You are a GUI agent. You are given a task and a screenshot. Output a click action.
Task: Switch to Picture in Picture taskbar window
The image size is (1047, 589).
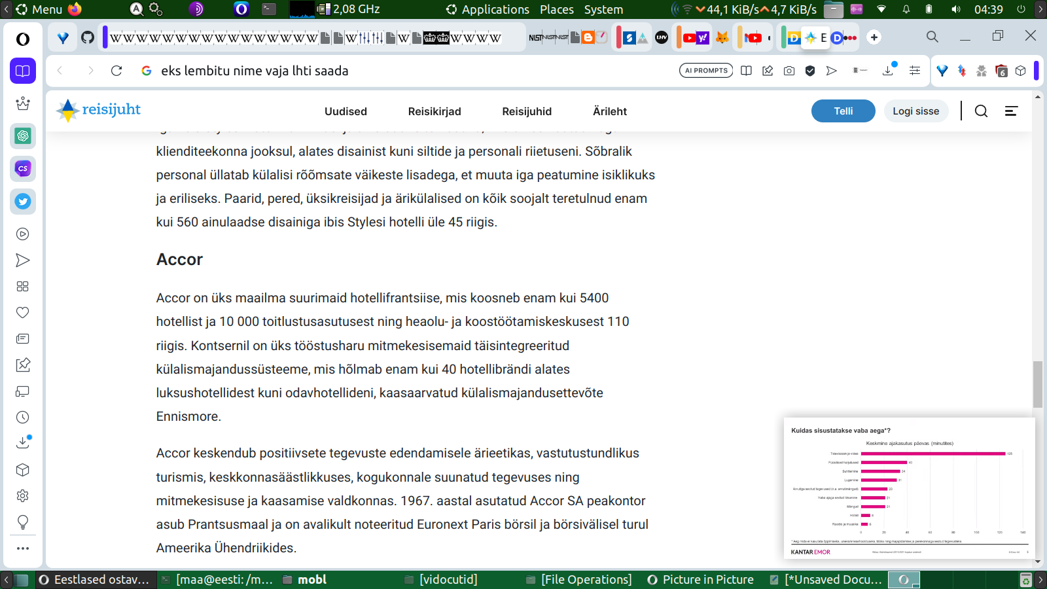point(701,580)
